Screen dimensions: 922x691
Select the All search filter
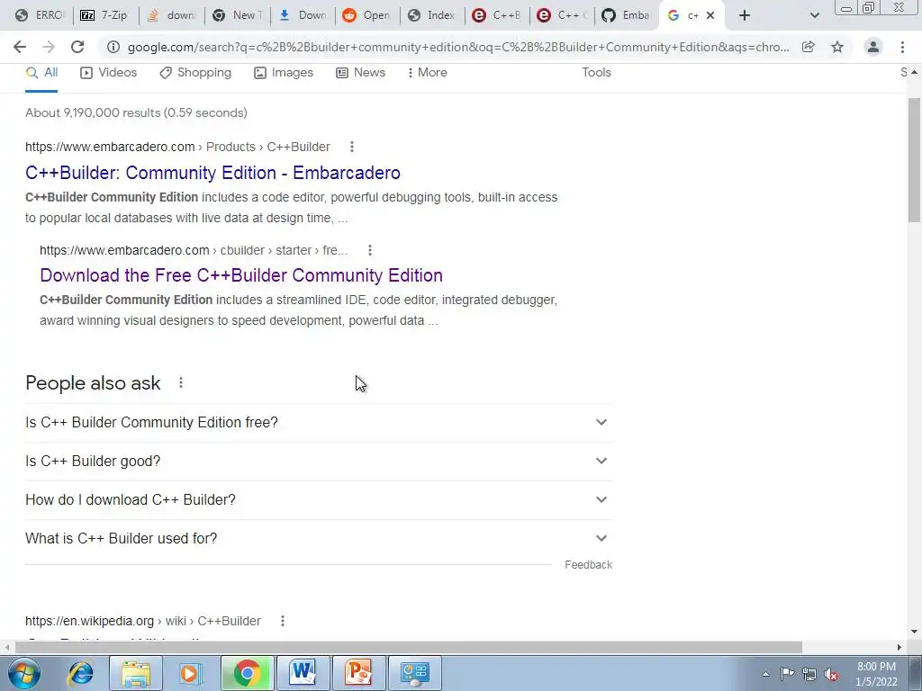click(x=41, y=73)
